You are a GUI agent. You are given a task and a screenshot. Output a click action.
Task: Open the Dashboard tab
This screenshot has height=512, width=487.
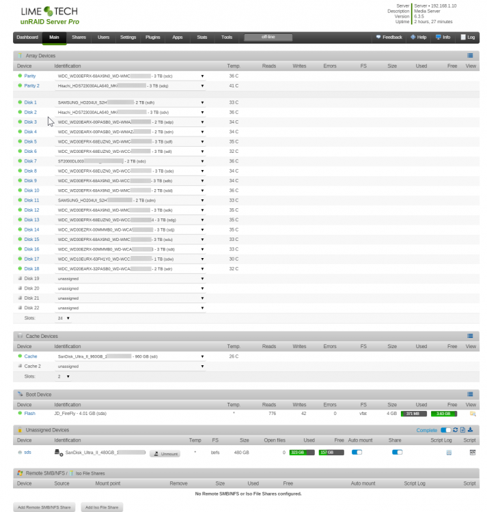pyautogui.click(x=27, y=38)
